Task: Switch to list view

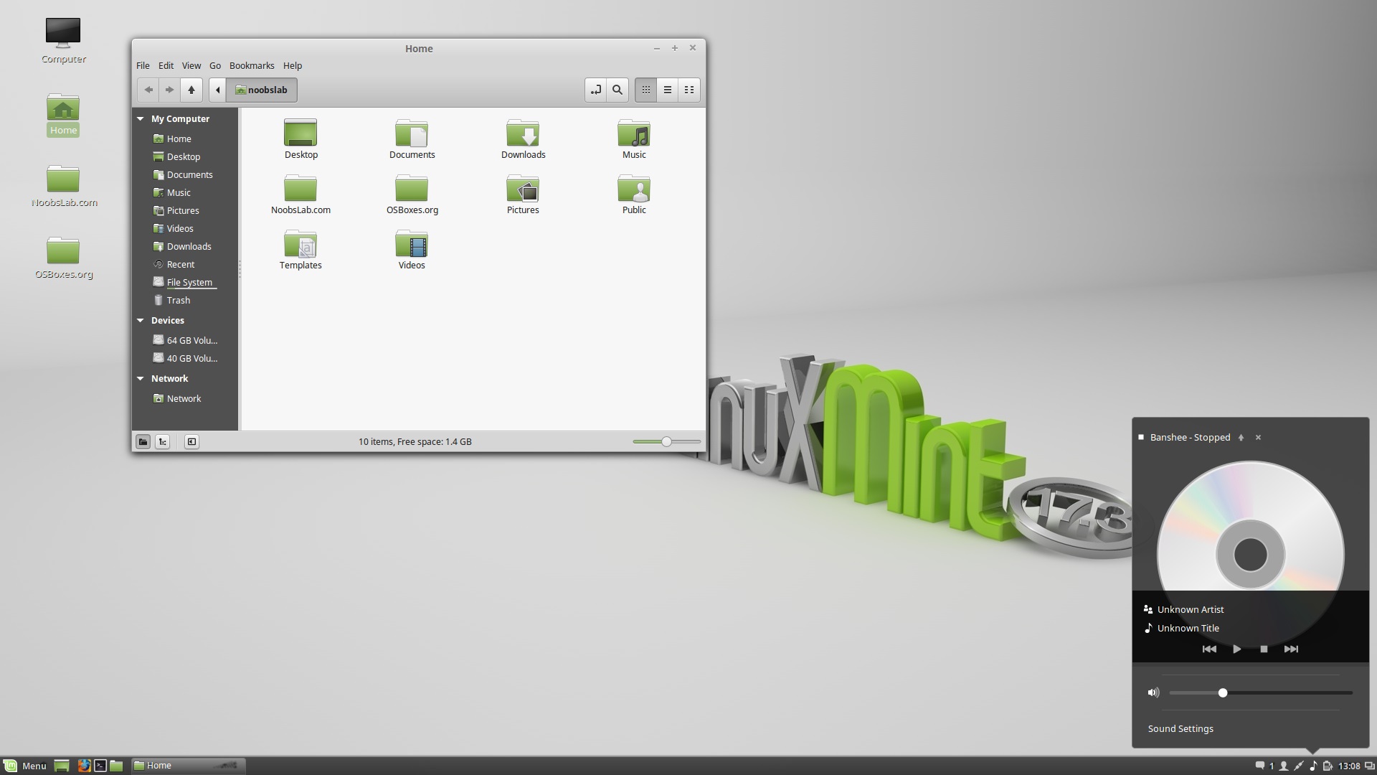Action: pyautogui.click(x=667, y=90)
